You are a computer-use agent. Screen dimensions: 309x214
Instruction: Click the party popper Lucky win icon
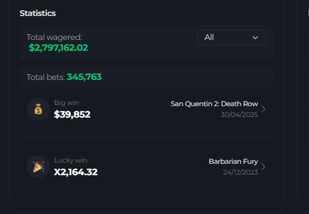[x=38, y=167]
